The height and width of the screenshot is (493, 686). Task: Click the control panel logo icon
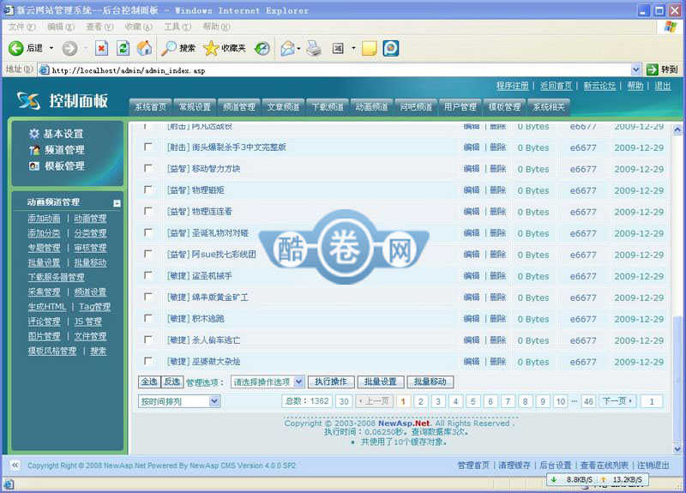pyautogui.click(x=28, y=100)
